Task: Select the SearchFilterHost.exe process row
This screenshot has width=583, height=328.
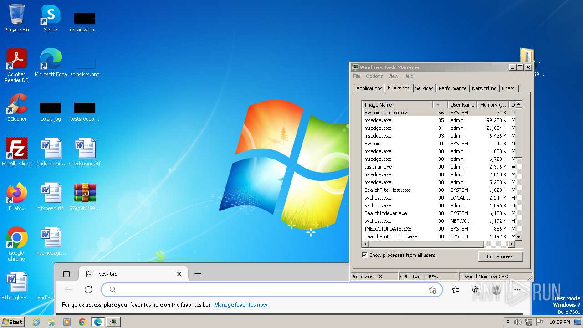Action: (439, 190)
